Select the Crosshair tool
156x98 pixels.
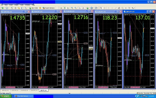pyautogui.click(x=105, y=8)
